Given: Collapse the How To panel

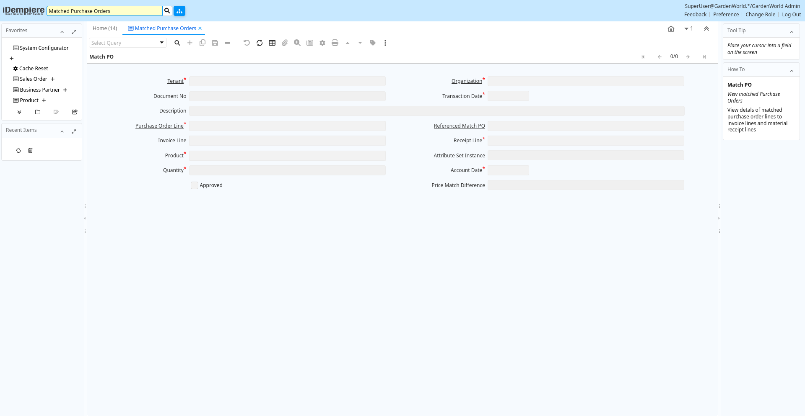Looking at the screenshot, I should (792, 71).
